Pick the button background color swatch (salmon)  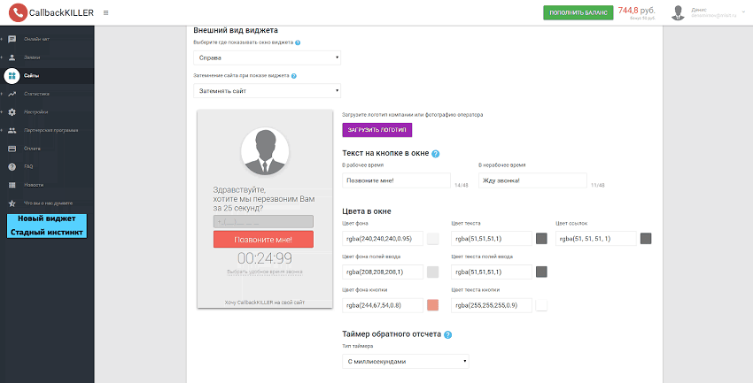point(433,305)
